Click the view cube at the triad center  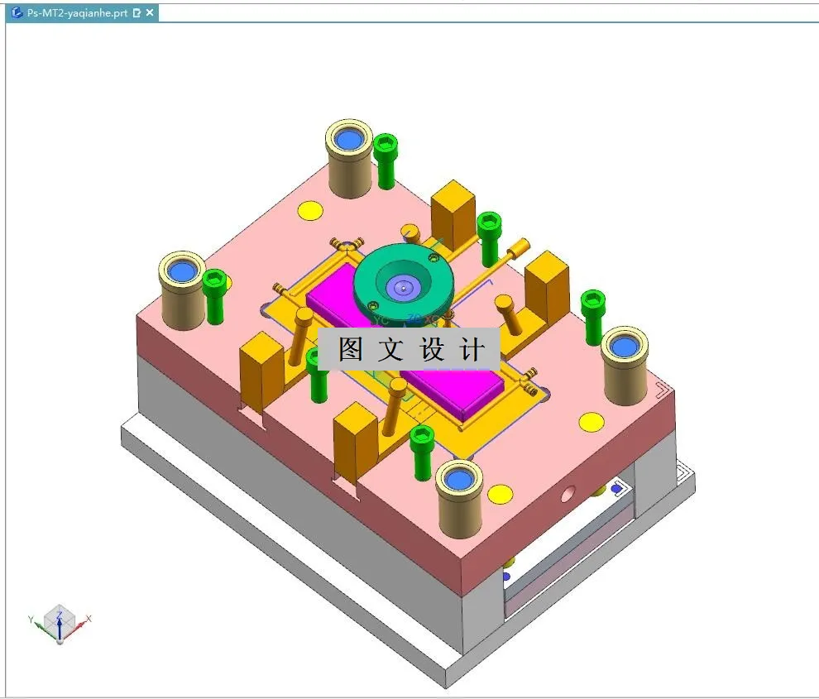coord(60,616)
